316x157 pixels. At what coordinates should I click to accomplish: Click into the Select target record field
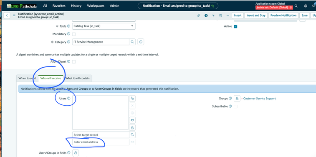pyautogui.click(x=101, y=134)
